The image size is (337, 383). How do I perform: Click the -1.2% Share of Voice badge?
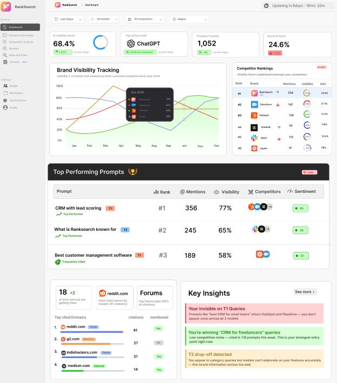(275, 53)
